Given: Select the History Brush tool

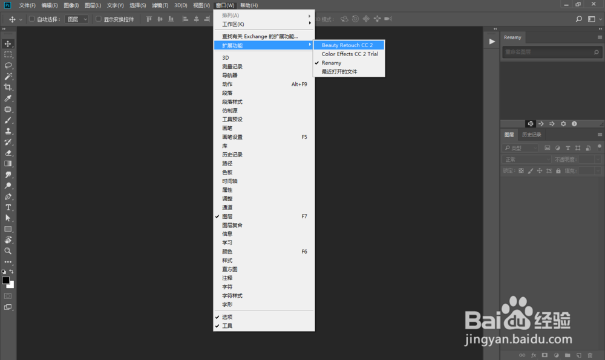Looking at the screenshot, I should (x=8, y=142).
